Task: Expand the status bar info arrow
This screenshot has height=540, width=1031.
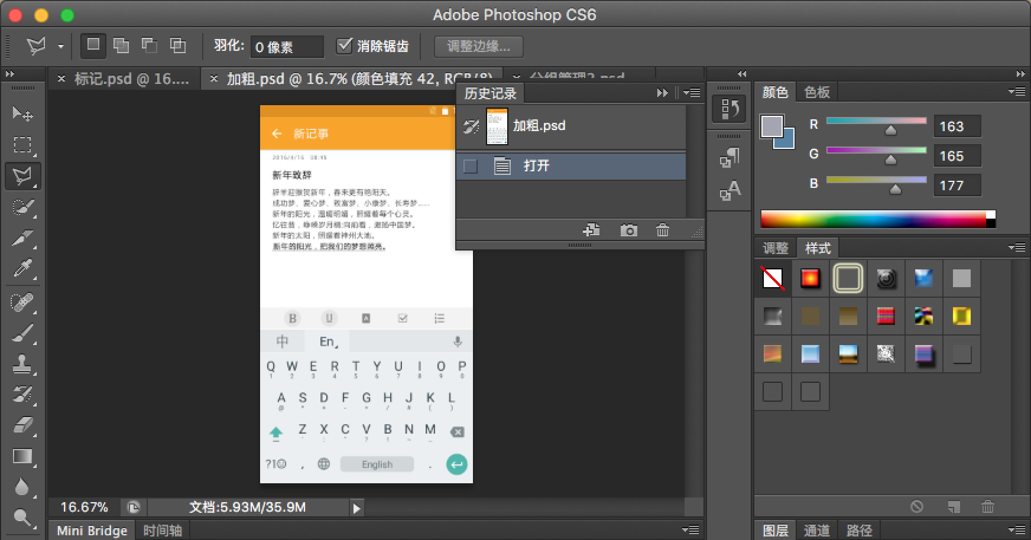Action: click(x=356, y=508)
